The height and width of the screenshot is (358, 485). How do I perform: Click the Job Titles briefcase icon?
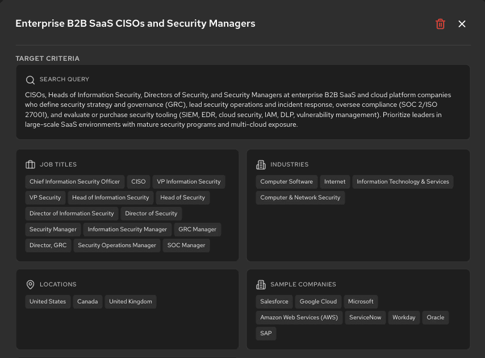tap(30, 165)
